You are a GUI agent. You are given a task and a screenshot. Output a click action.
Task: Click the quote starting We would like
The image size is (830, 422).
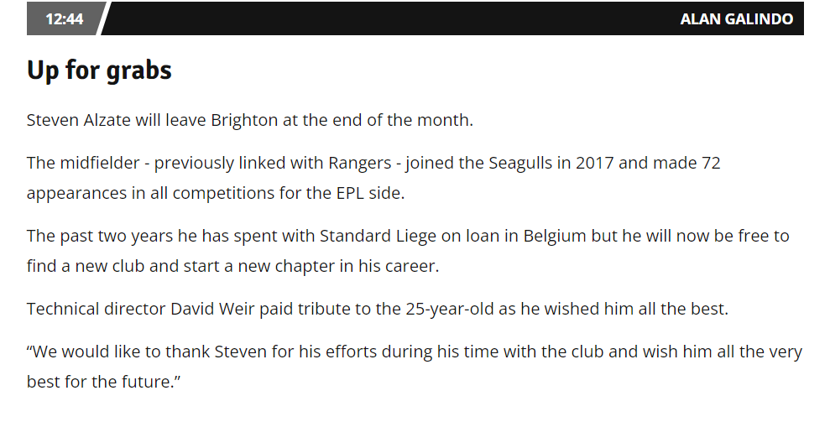click(x=415, y=367)
